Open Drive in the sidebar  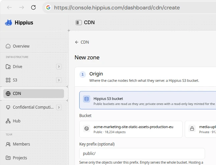(34, 67)
